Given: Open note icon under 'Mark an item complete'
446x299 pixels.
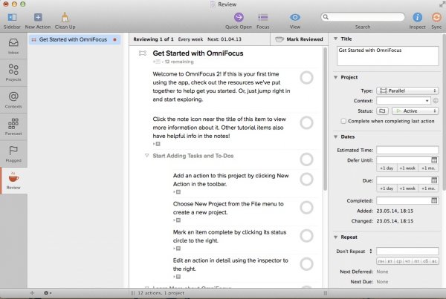Looking at the screenshot, I should [178, 249].
